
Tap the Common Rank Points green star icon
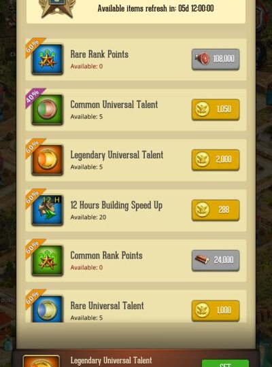click(x=48, y=260)
